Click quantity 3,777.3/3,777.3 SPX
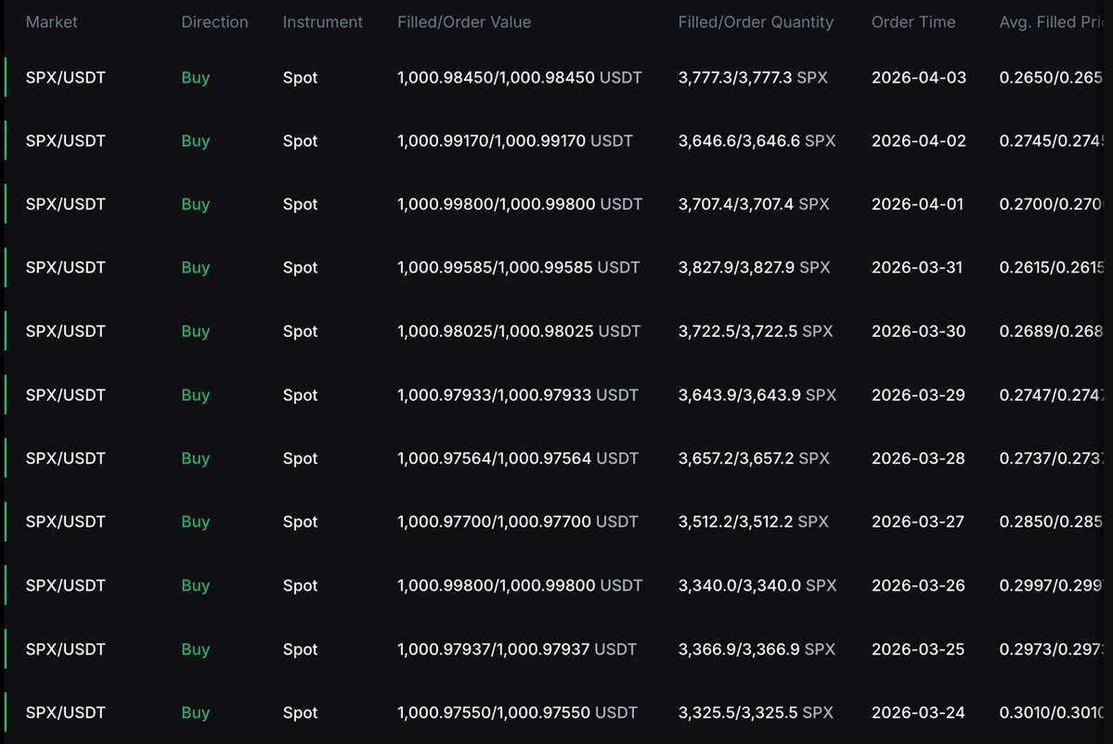This screenshot has width=1113, height=744. (x=753, y=77)
